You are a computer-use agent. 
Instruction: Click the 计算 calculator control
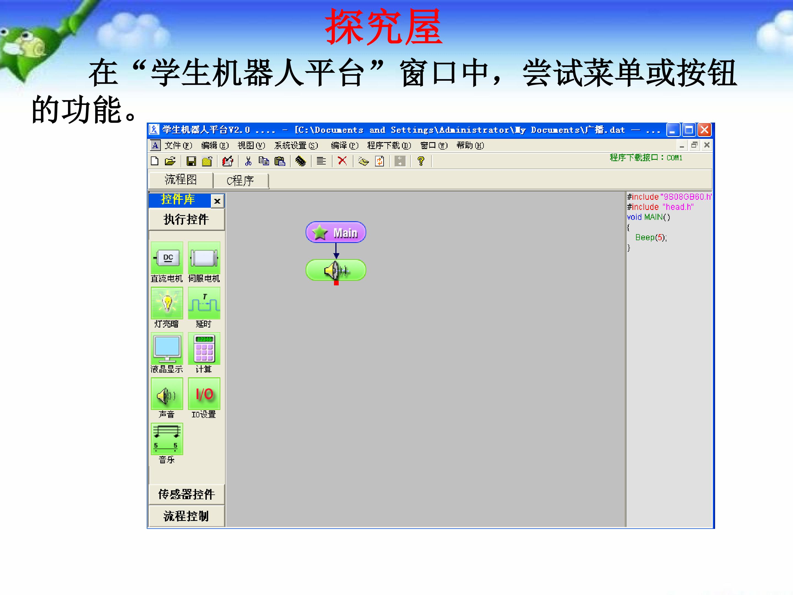click(204, 349)
